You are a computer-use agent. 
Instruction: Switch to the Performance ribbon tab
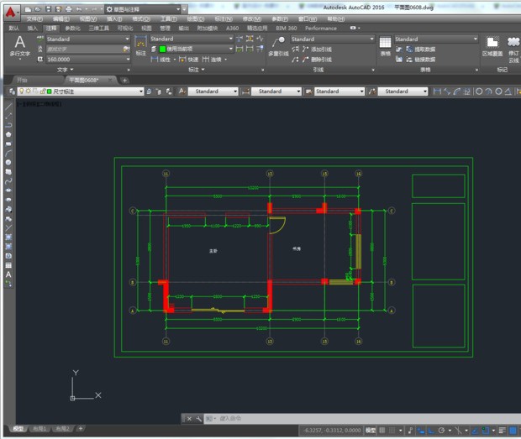tap(320, 28)
